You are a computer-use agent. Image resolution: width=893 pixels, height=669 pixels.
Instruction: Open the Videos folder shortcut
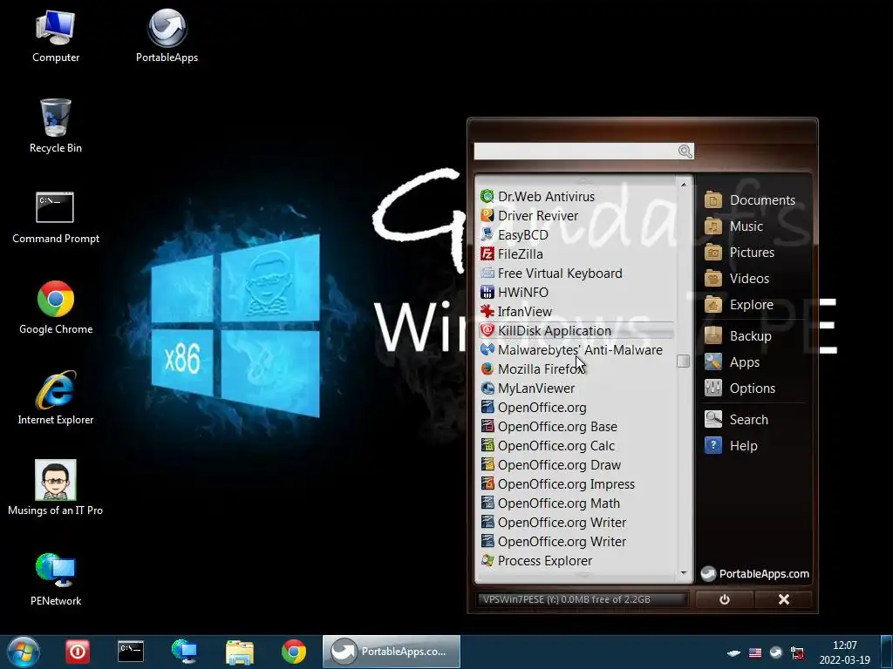736,279
